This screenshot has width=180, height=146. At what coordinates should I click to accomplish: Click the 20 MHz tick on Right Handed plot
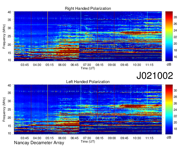[9, 45]
